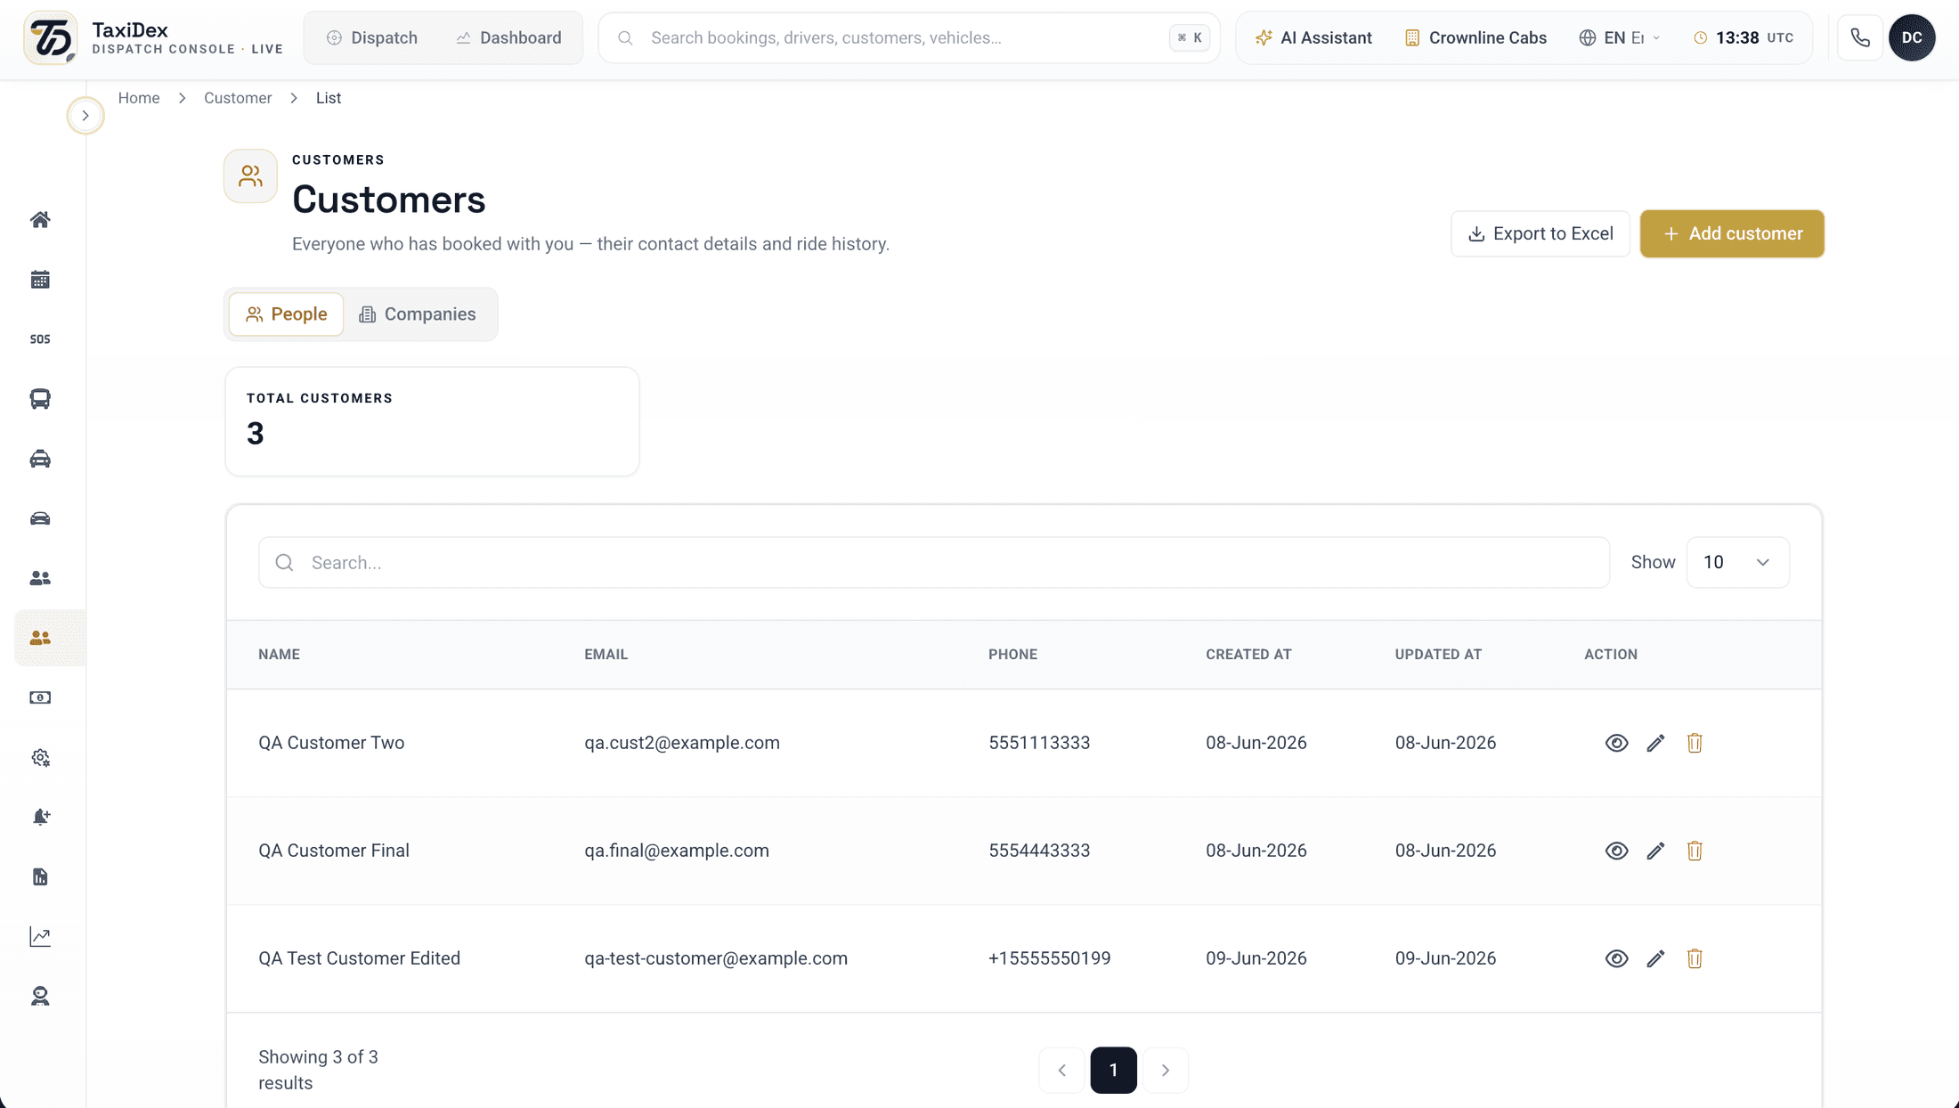Screen dimensions: 1959x1108
Task: Go to Customer breadcrumb
Action: (x=238, y=98)
